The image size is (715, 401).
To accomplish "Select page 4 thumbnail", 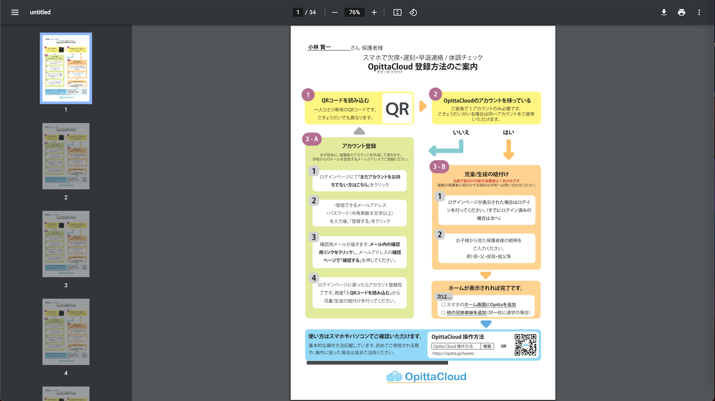I will 66,332.
